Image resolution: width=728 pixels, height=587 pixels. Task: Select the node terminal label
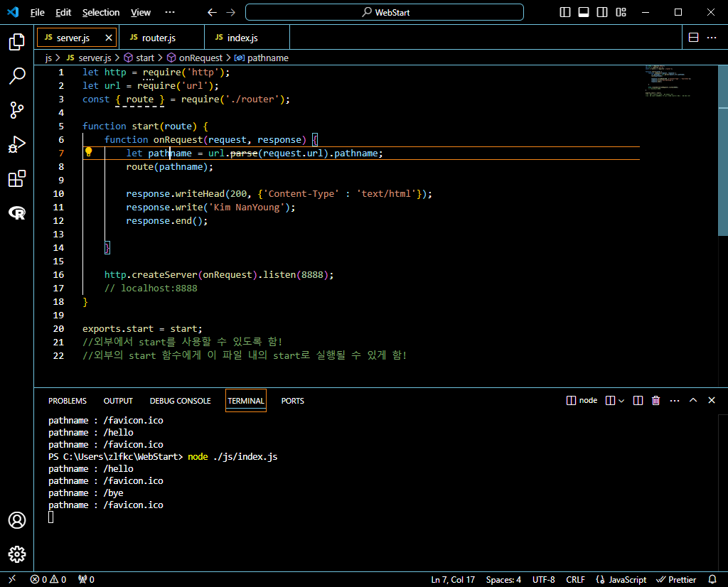(x=582, y=401)
